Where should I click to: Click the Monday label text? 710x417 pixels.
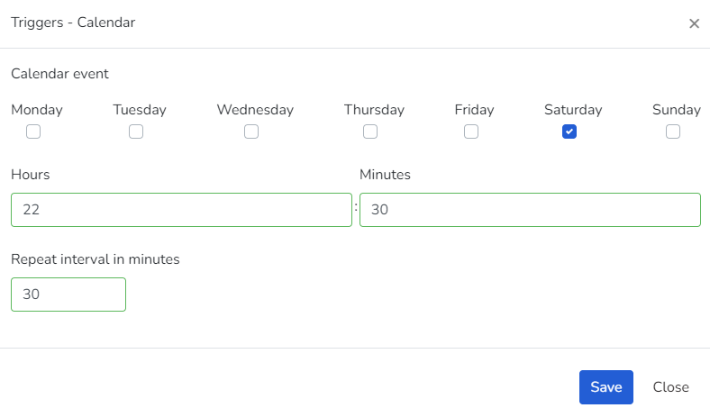pyautogui.click(x=37, y=110)
